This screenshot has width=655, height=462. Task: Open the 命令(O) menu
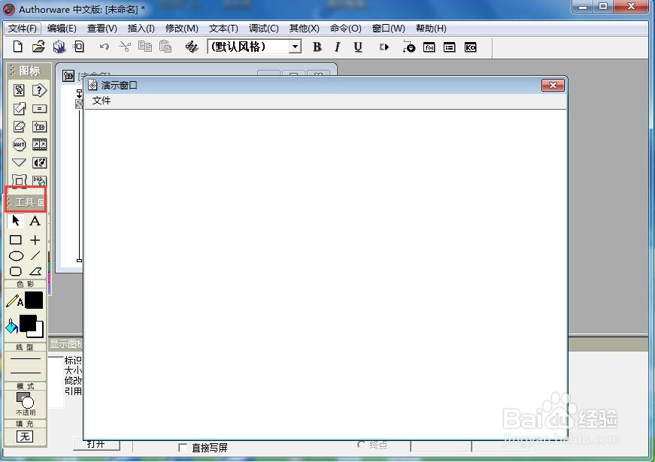point(345,29)
